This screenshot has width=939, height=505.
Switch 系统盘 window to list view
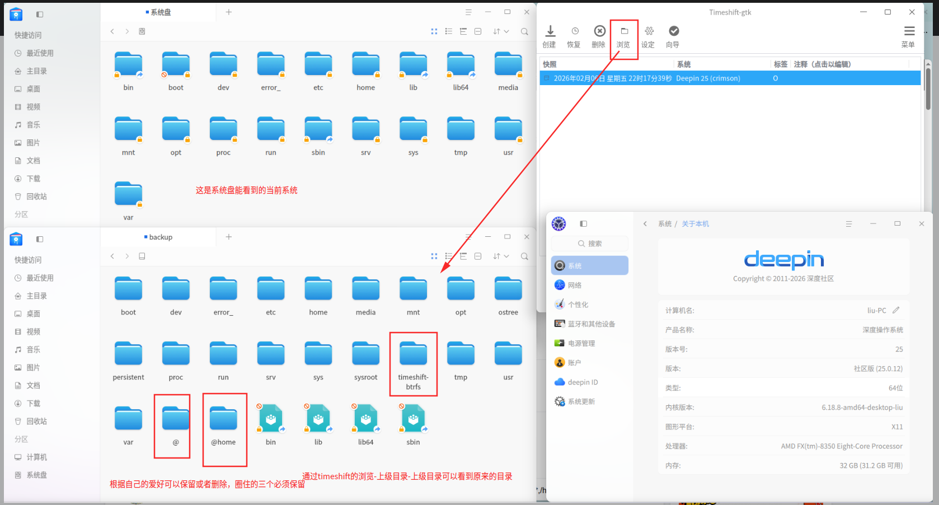click(x=449, y=31)
